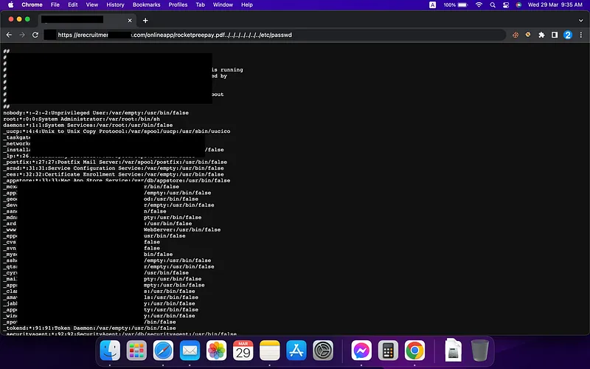The width and height of the screenshot is (590, 369).
Task: Open the History menu
Action: click(x=115, y=5)
